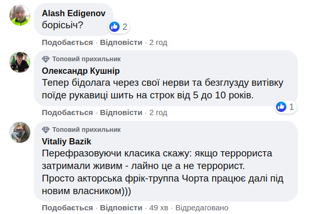Like Vitaliy Bazik's comment

point(67,208)
